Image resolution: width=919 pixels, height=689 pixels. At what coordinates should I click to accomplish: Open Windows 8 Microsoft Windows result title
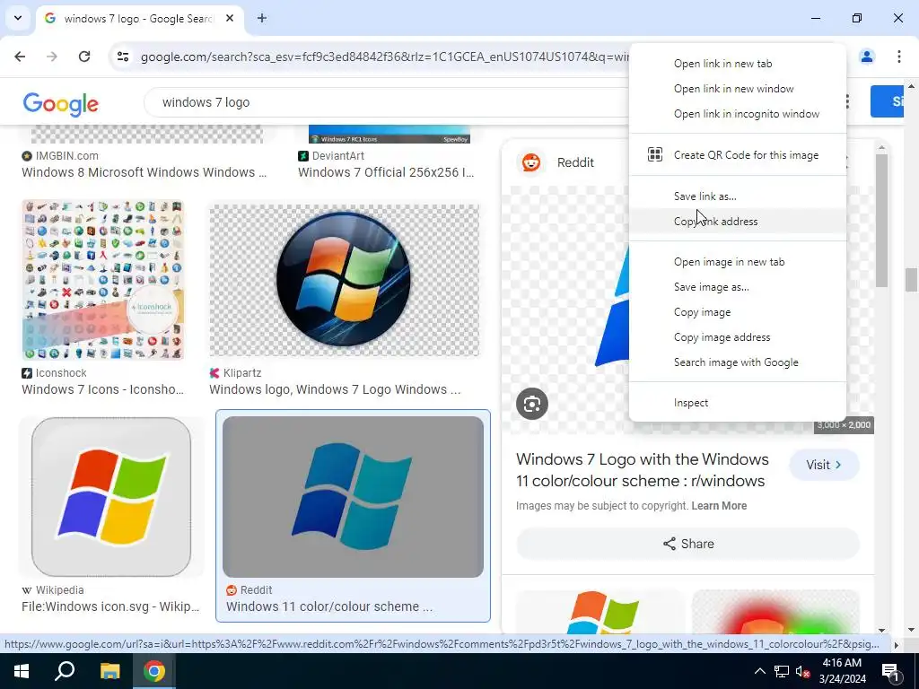[x=144, y=172]
